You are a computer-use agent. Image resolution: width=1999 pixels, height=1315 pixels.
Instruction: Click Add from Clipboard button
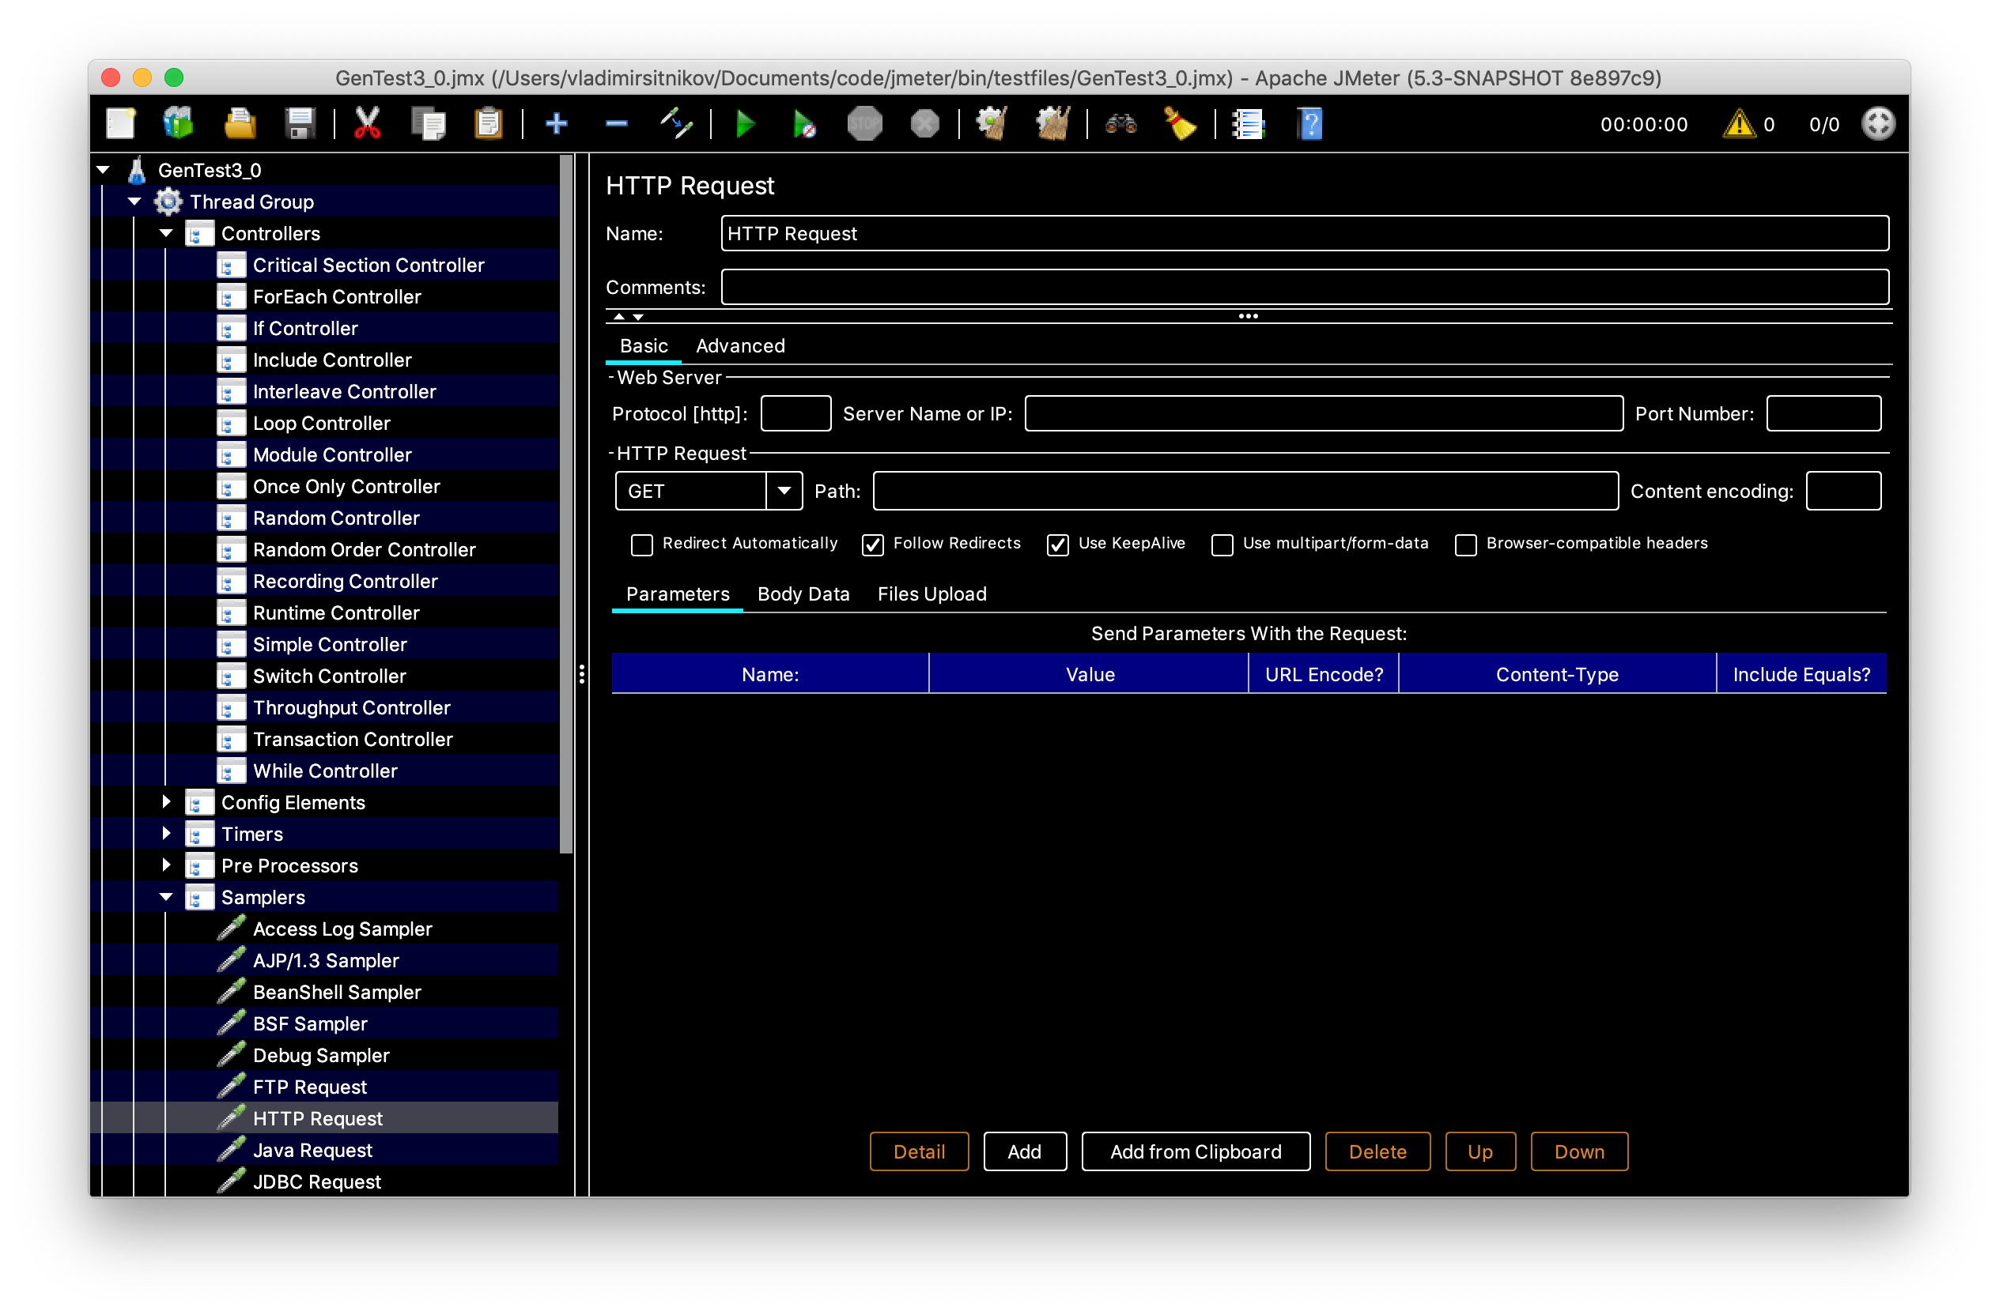click(x=1195, y=1151)
